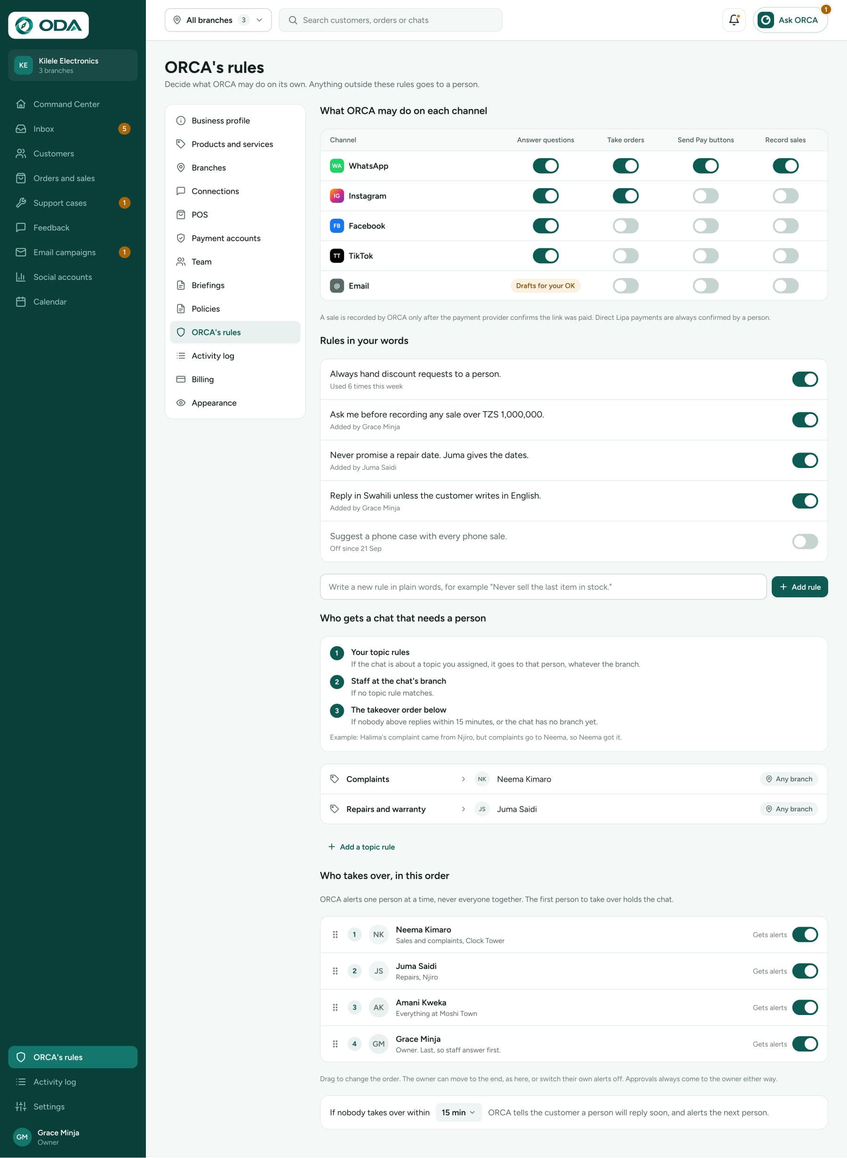The image size is (847, 1158).
Task: Open the 15 min timeout dropdown
Action: [x=458, y=1112]
